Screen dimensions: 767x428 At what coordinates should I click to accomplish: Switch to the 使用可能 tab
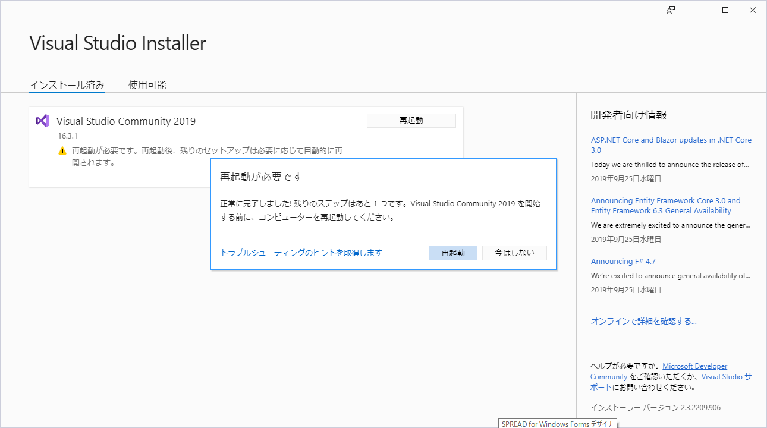click(x=147, y=85)
